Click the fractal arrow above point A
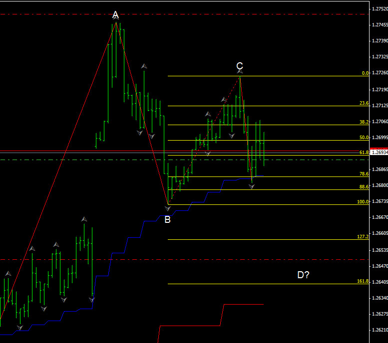Viewport: 388px width, 343px height. click(116, 17)
